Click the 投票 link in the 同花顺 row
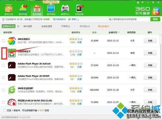Screen dimensions: 162x120 pyautogui.click(x=79, y=104)
